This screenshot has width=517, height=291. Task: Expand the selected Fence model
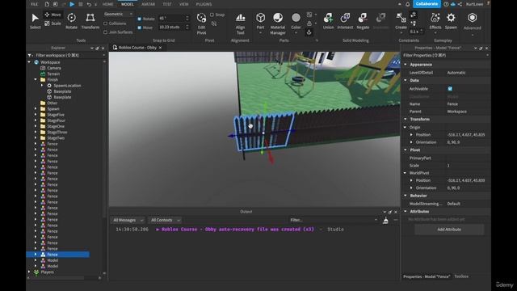(36, 255)
